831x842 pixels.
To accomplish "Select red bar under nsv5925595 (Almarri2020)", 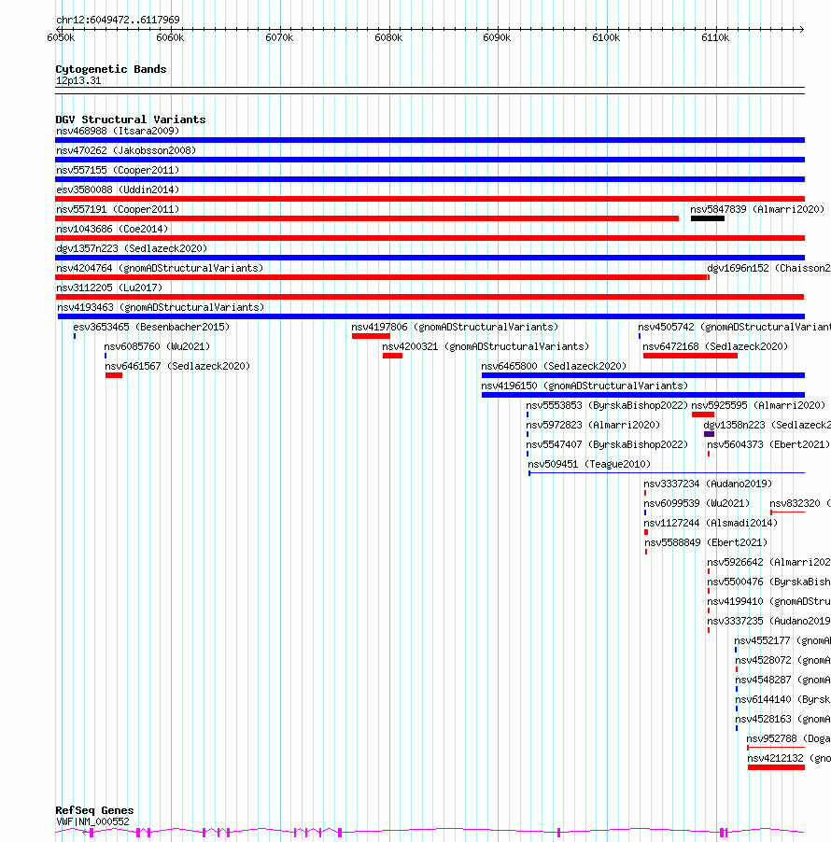I will coord(703,414).
